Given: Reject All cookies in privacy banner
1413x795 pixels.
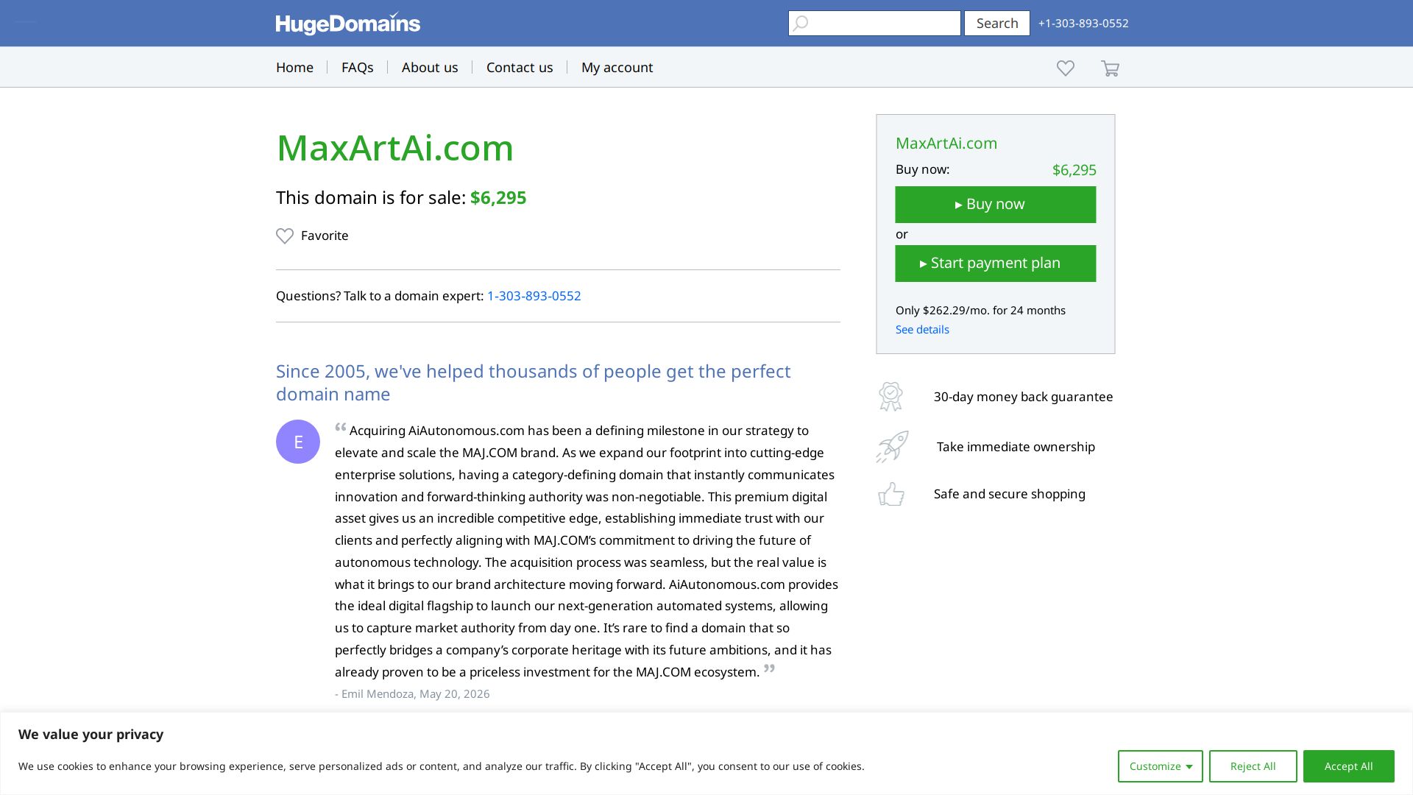Looking at the screenshot, I should pyautogui.click(x=1253, y=766).
